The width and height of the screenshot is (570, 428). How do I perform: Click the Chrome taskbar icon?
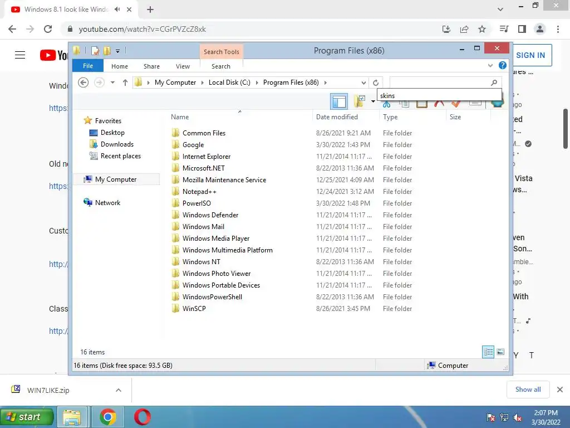107,417
